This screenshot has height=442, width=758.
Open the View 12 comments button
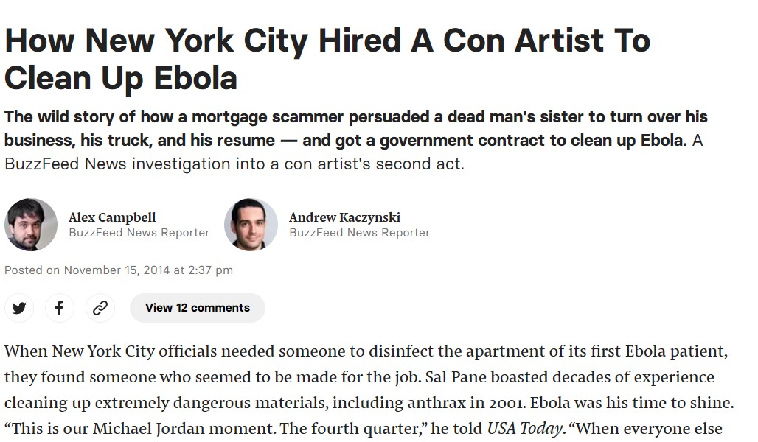pyautogui.click(x=197, y=308)
